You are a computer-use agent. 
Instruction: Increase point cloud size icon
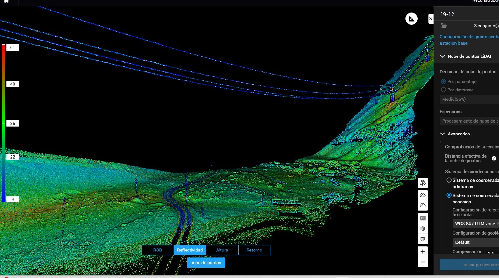[x=423, y=195]
